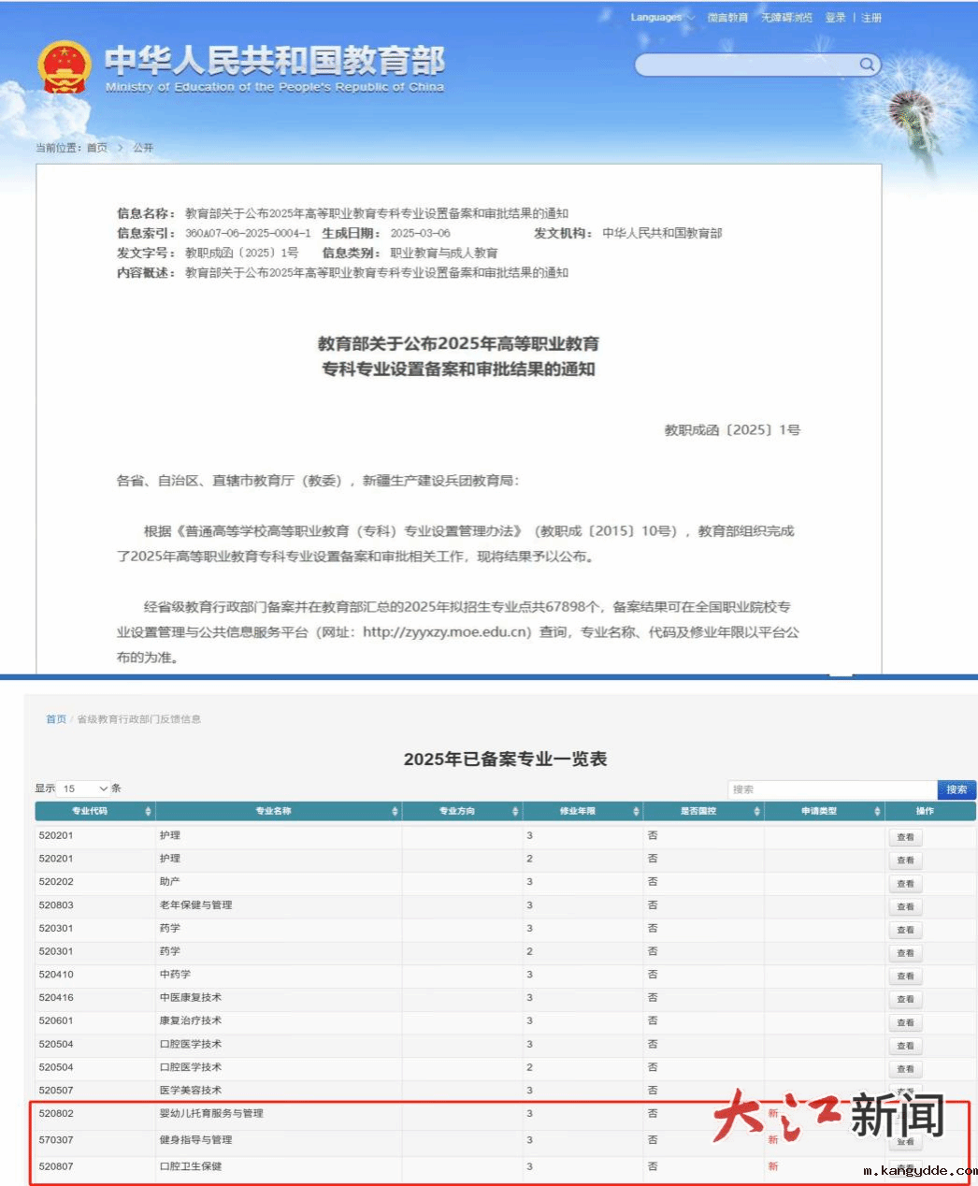Click 查看 for the 助产 row
This screenshot has height=1186, width=978.
point(905,883)
